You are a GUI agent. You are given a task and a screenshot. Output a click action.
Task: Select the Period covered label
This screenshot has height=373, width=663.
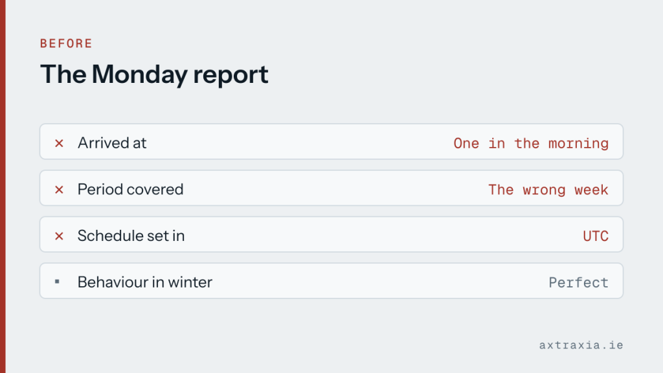coord(130,190)
